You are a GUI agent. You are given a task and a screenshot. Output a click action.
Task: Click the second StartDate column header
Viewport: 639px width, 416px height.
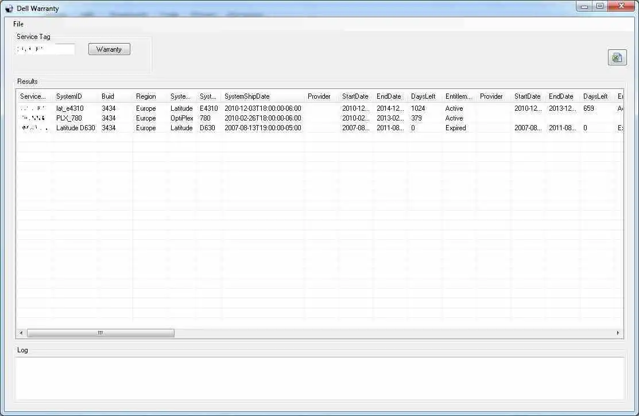pyautogui.click(x=528, y=96)
